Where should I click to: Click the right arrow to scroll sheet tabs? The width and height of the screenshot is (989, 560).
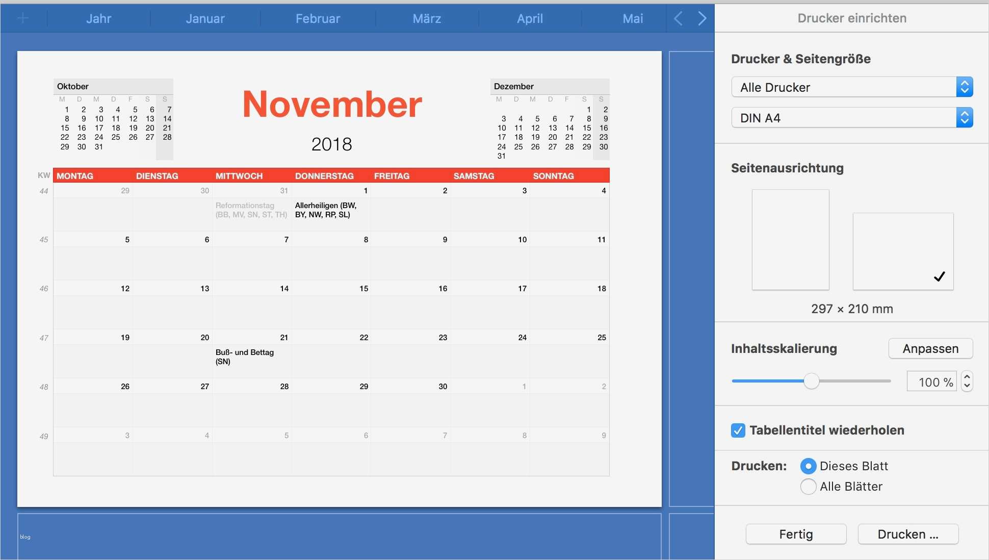tap(702, 18)
